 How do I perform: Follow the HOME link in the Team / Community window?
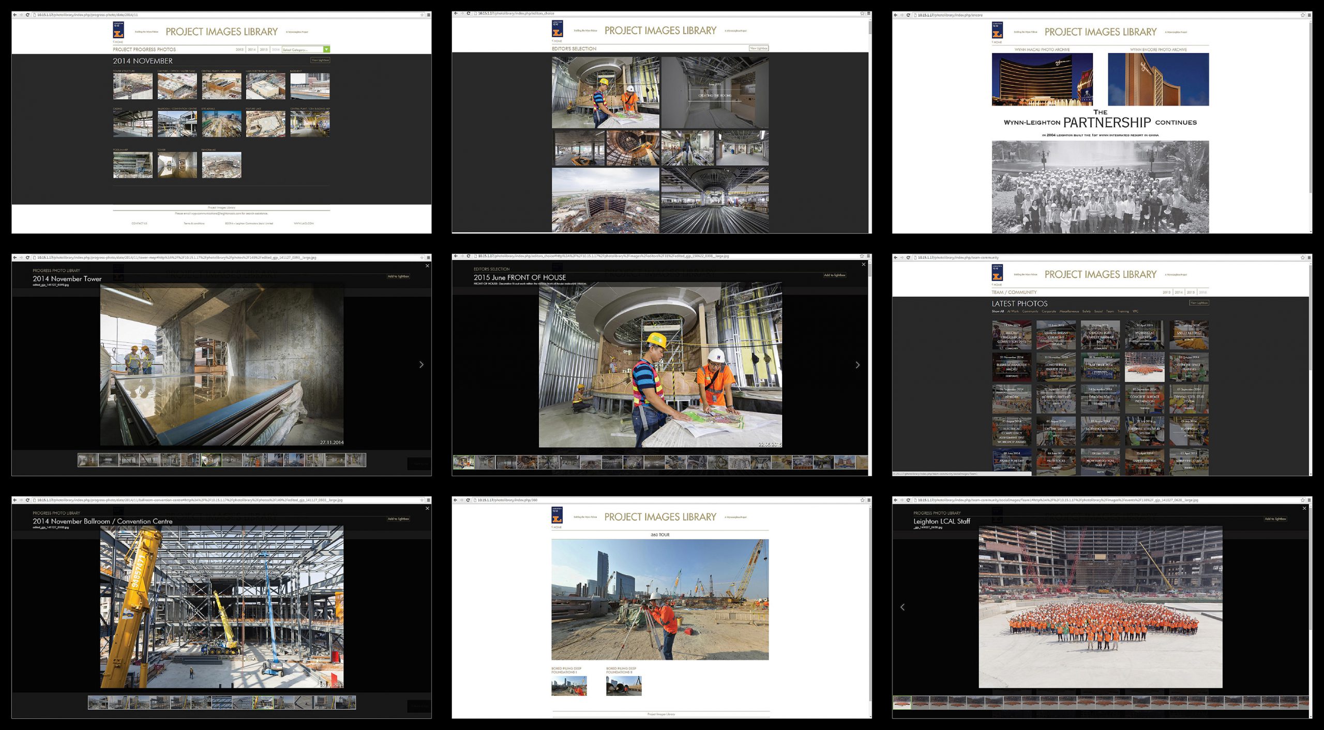coord(997,285)
